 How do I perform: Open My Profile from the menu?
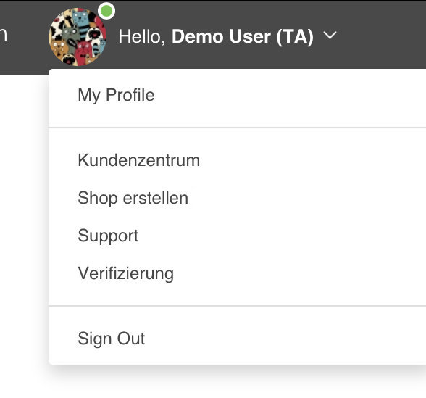116,95
